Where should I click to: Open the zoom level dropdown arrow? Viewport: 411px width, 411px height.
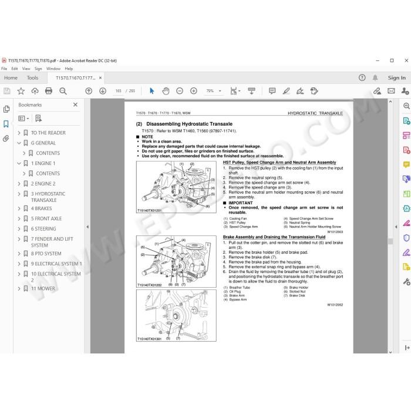tap(220, 91)
